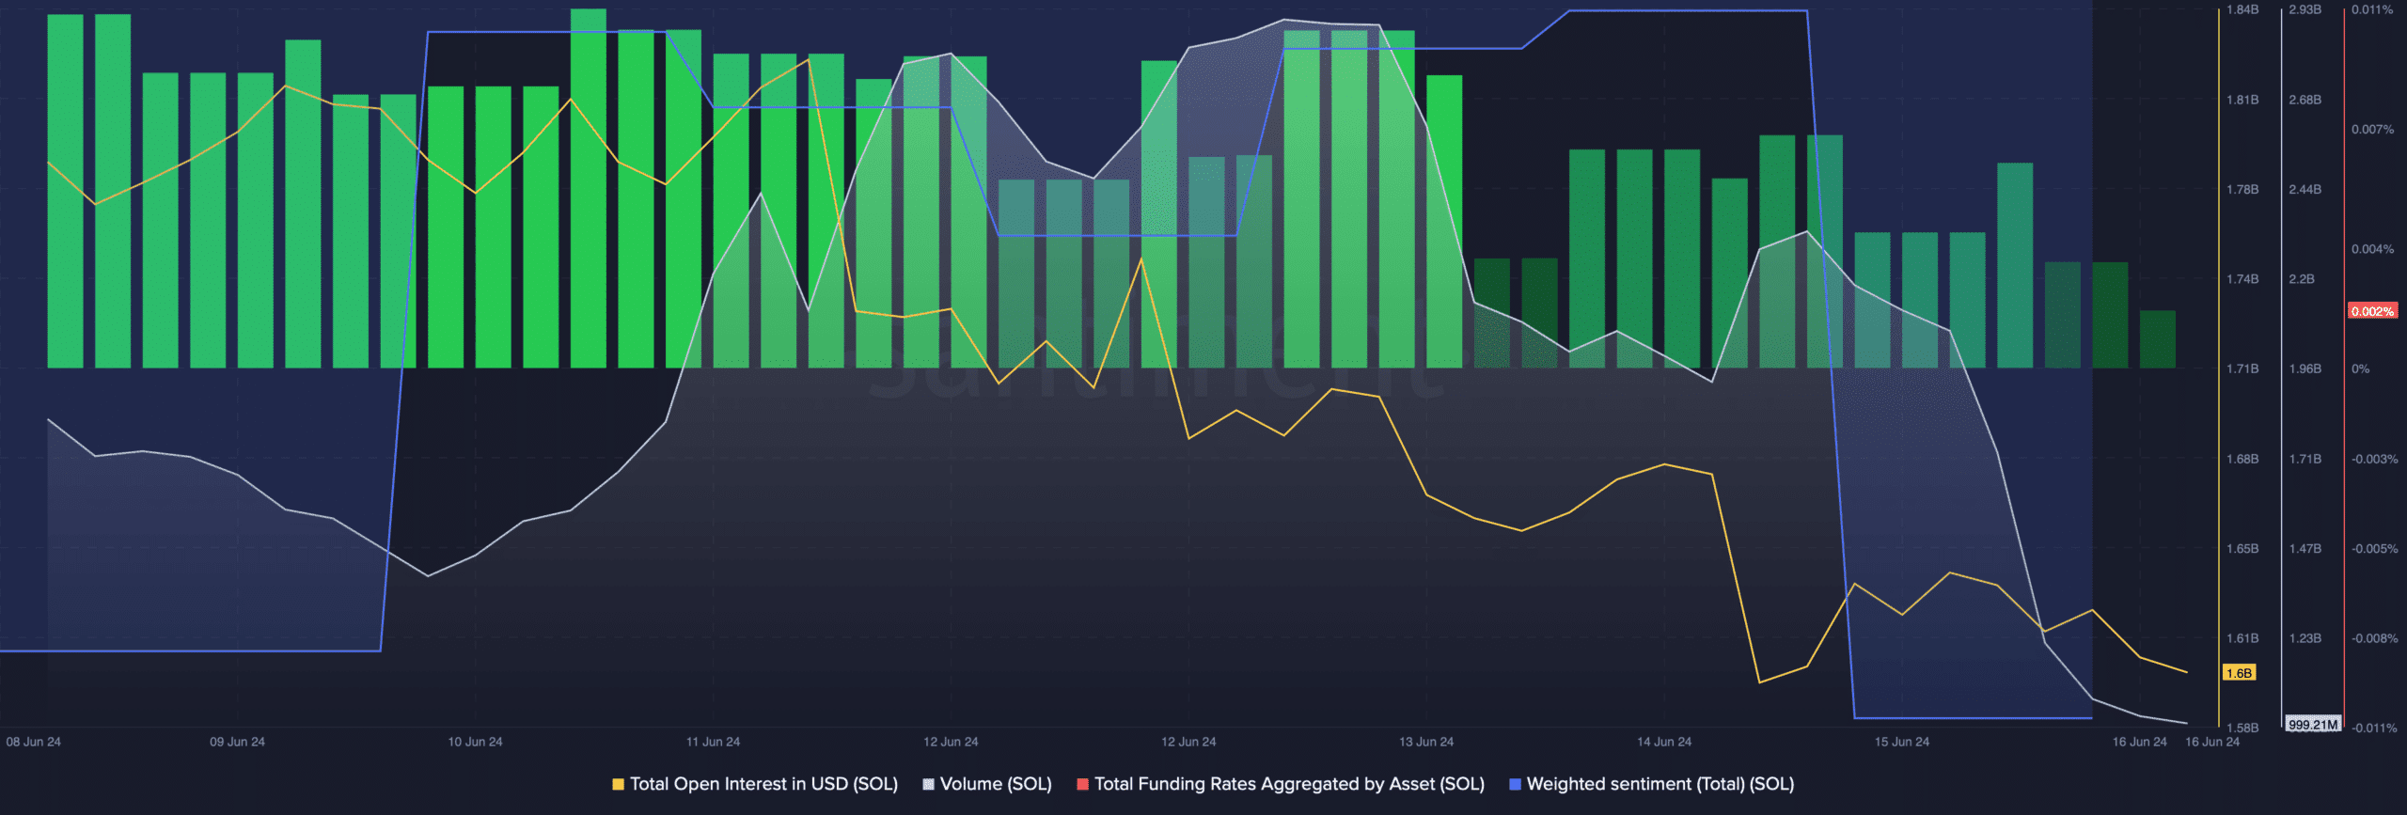This screenshot has width=2407, height=815.
Task: Toggle the Volume (SOL) legend label
Action: [x=996, y=784]
